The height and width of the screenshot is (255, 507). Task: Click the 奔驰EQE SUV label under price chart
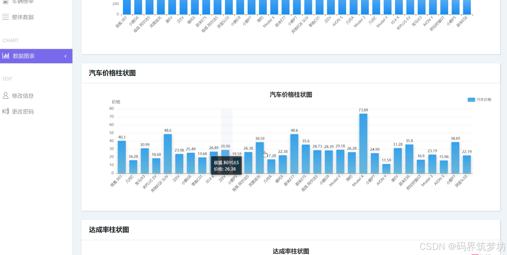(x=159, y=184)
